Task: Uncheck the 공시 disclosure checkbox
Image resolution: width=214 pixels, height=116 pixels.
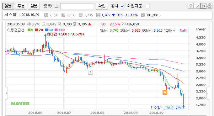Action: coord(122,6)
